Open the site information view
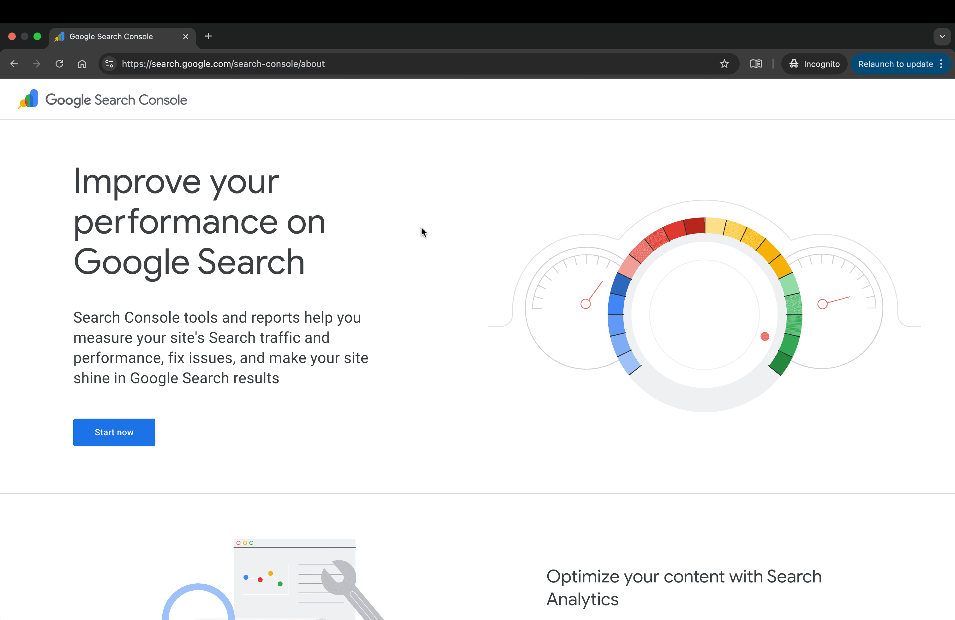The height and width of the screenshot is (620, 955). [109, 64]
